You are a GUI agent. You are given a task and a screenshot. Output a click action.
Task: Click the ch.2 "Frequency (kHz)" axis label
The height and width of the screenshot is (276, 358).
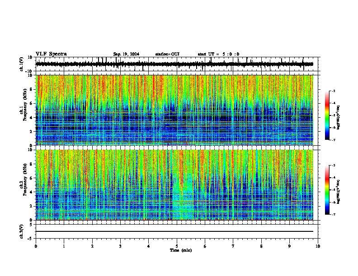[x=25, y=179]
